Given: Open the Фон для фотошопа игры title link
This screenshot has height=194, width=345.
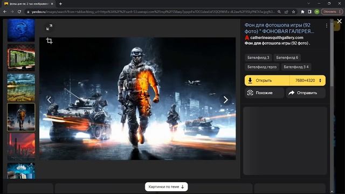Looking at the screenshot, I should coord(279,28).
